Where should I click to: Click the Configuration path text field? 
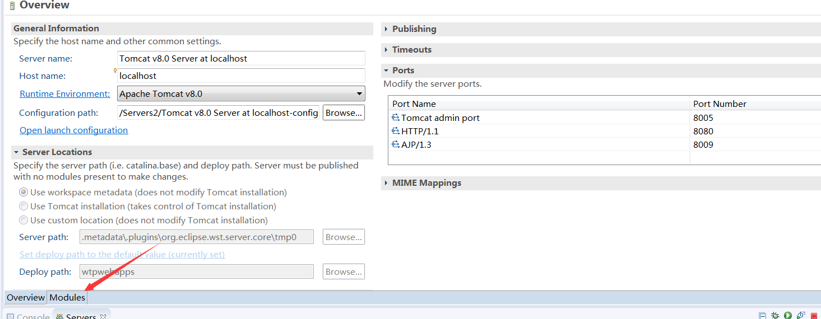pyautogui.click(x=219, y=112)
